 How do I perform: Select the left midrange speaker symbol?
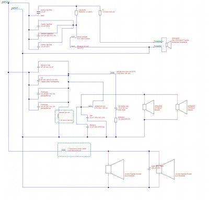tap(148, 107)
